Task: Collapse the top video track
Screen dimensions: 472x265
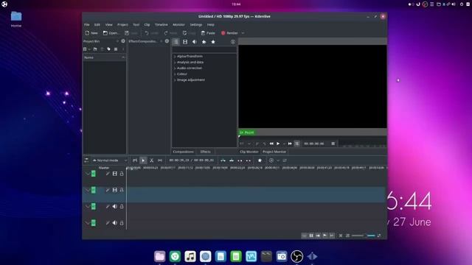Action: (x=88, y=174)
